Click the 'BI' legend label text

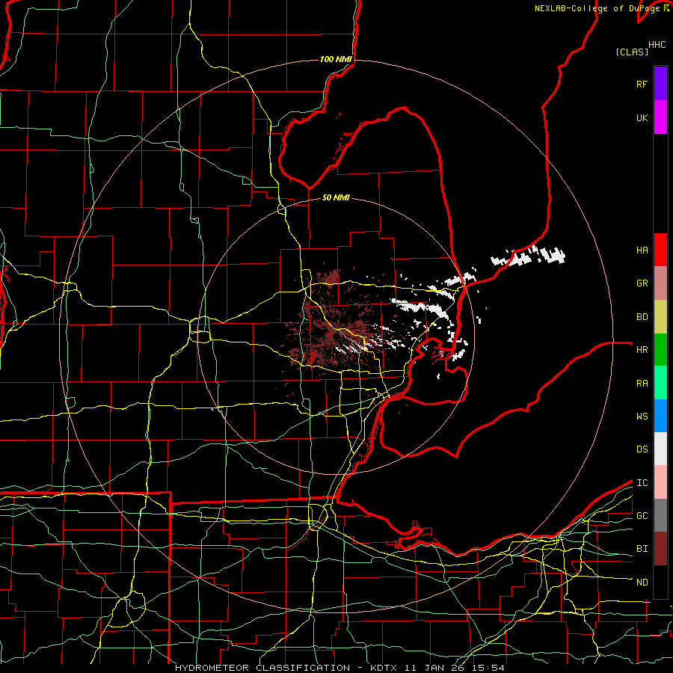(642, 549)
